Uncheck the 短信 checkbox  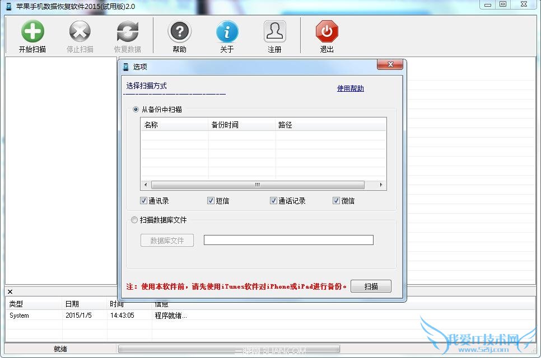point(211,200)
